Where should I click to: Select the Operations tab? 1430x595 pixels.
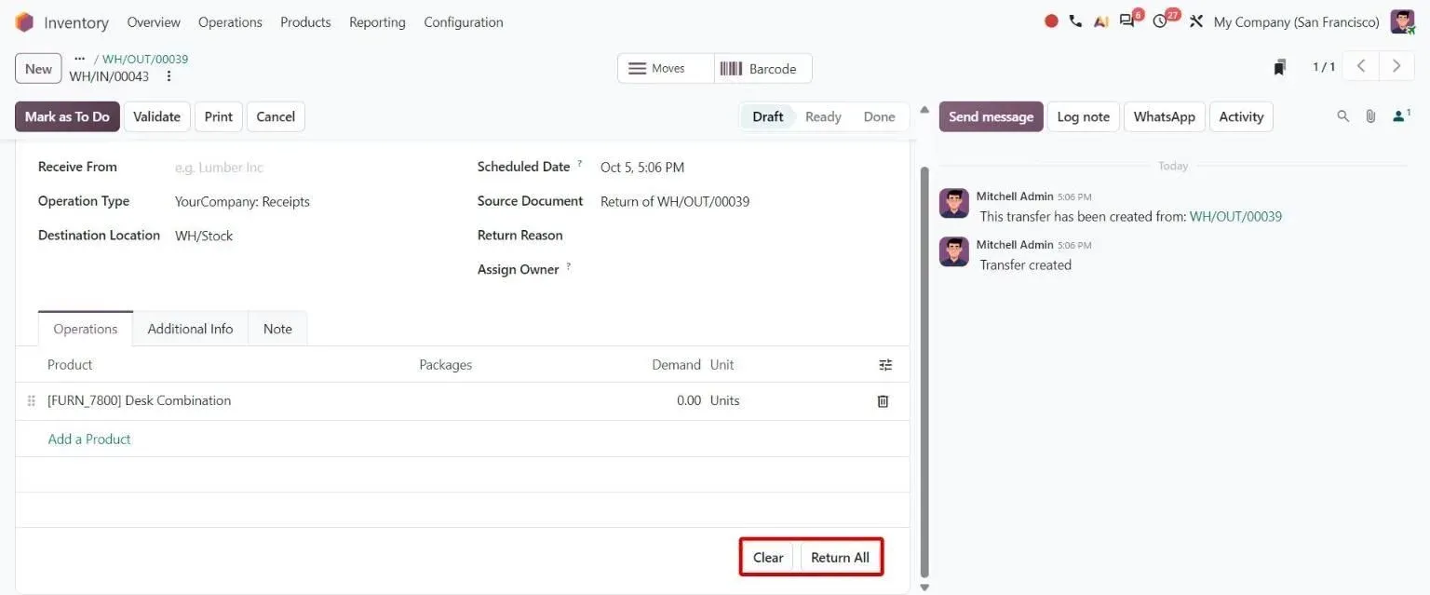pyautogui.click(x=86, y=329)
